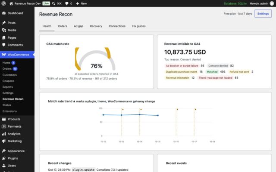Open WooCommerce Orders submenu item

7,69
